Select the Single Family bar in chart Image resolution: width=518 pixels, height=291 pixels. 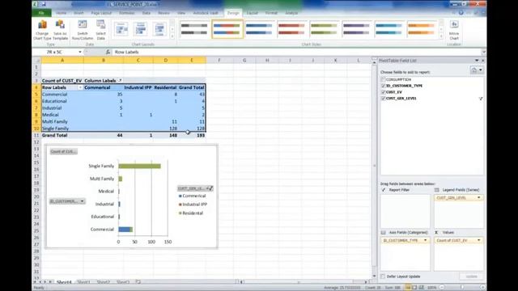[x=139, y=166]
